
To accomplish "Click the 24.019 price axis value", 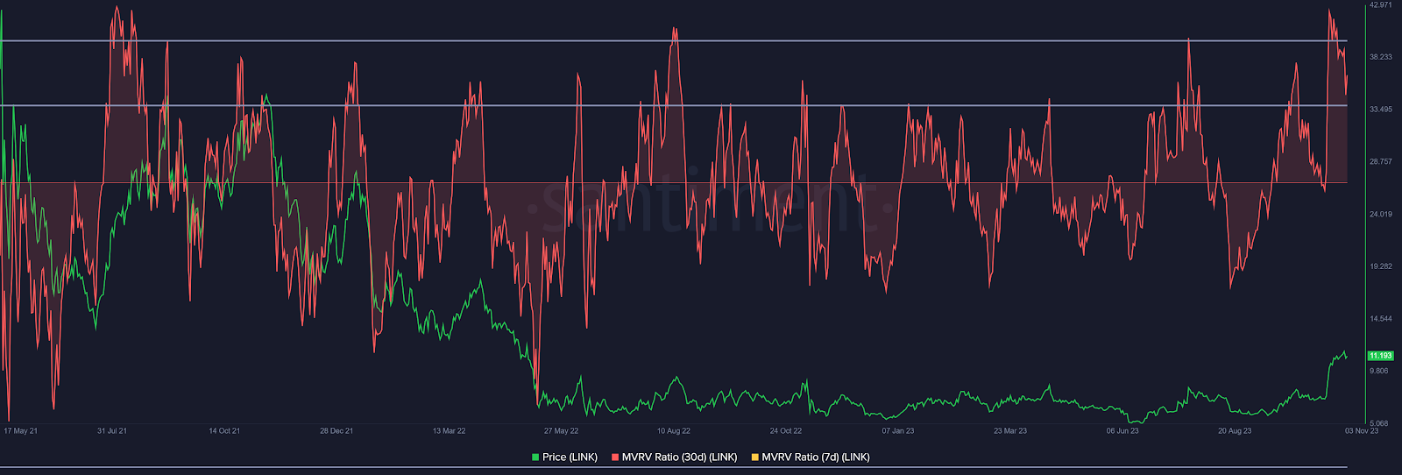I will [1380, 214].
